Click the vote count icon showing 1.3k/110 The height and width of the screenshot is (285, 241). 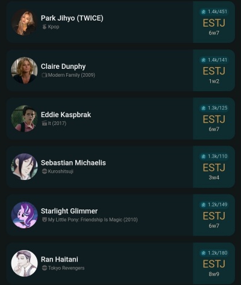click(x=203, y=156)
